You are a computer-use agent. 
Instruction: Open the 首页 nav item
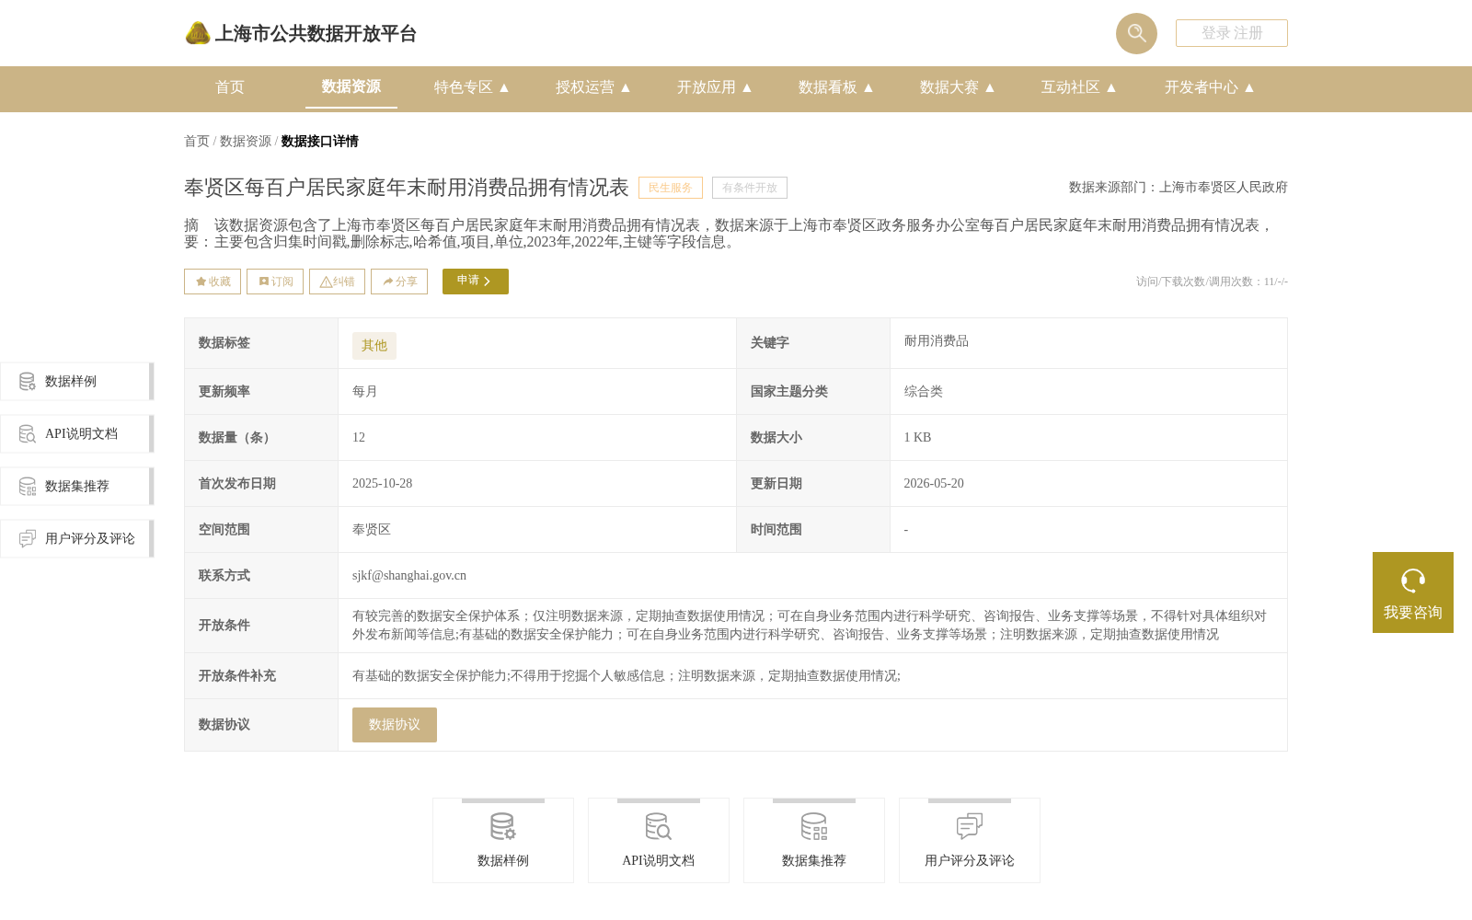[x=230, y=87]
